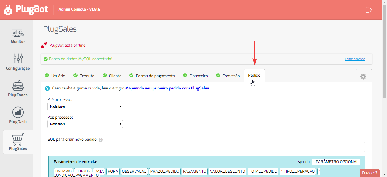Select the Pedido tab
Viewport: 387px width, 177px height.
254,76
